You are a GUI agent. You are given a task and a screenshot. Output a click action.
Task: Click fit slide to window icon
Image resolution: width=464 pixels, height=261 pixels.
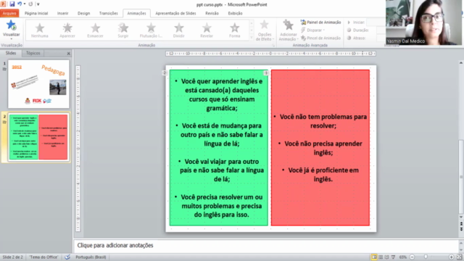pyautogui.click(x=460, y=257)
